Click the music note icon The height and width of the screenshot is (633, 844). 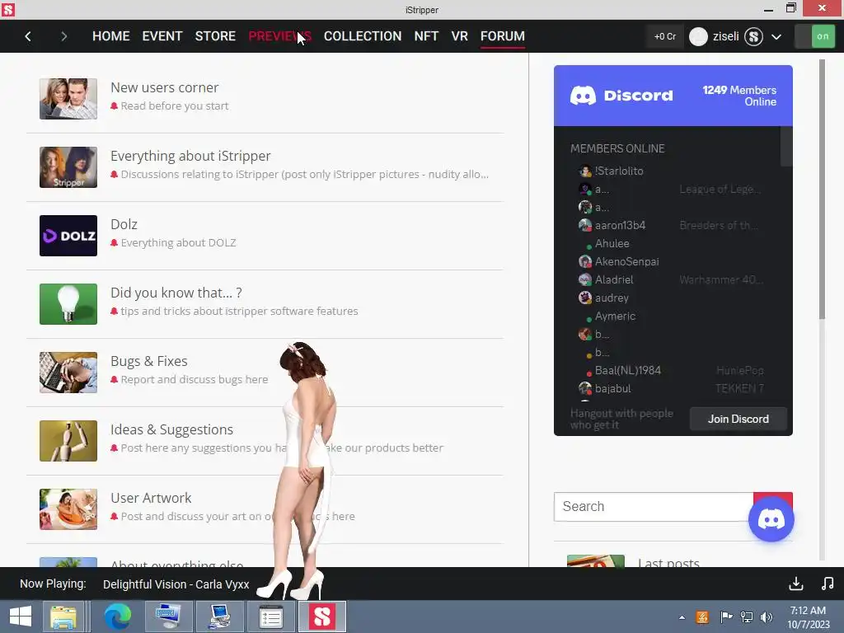click(x=828, y=584)
